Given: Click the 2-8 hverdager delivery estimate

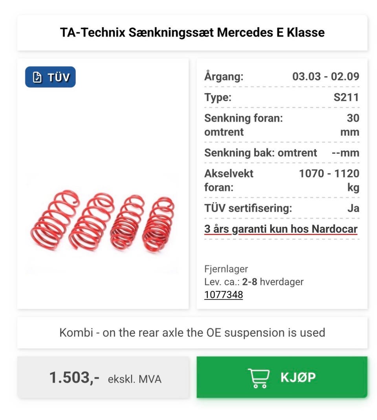Looking at the screenshot, I should coord(273,282).
